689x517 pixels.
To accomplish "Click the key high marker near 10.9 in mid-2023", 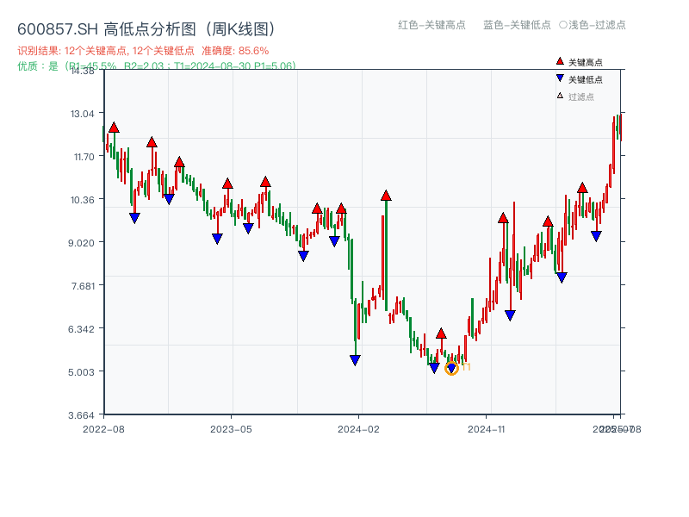I will (x=265, y=182).
